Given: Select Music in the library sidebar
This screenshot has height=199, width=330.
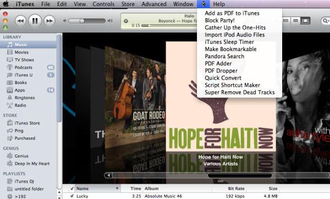Looking at the screenshot, I should coord(28,45).
